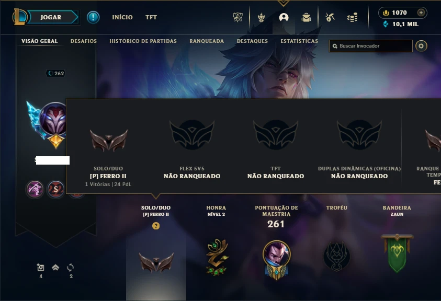Click the blue notification alert icon
This screenshot has width=441, height=301.
[x=93, y=17]
